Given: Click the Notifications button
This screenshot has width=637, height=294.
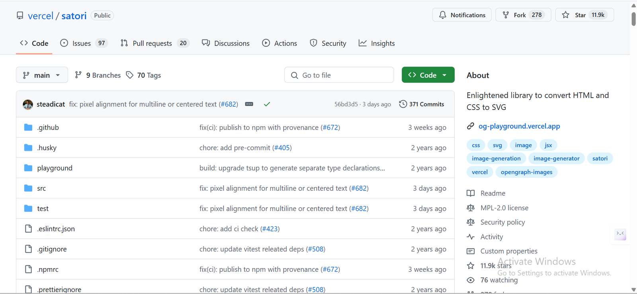Looking at the screenshot, I should pos(462,15).
